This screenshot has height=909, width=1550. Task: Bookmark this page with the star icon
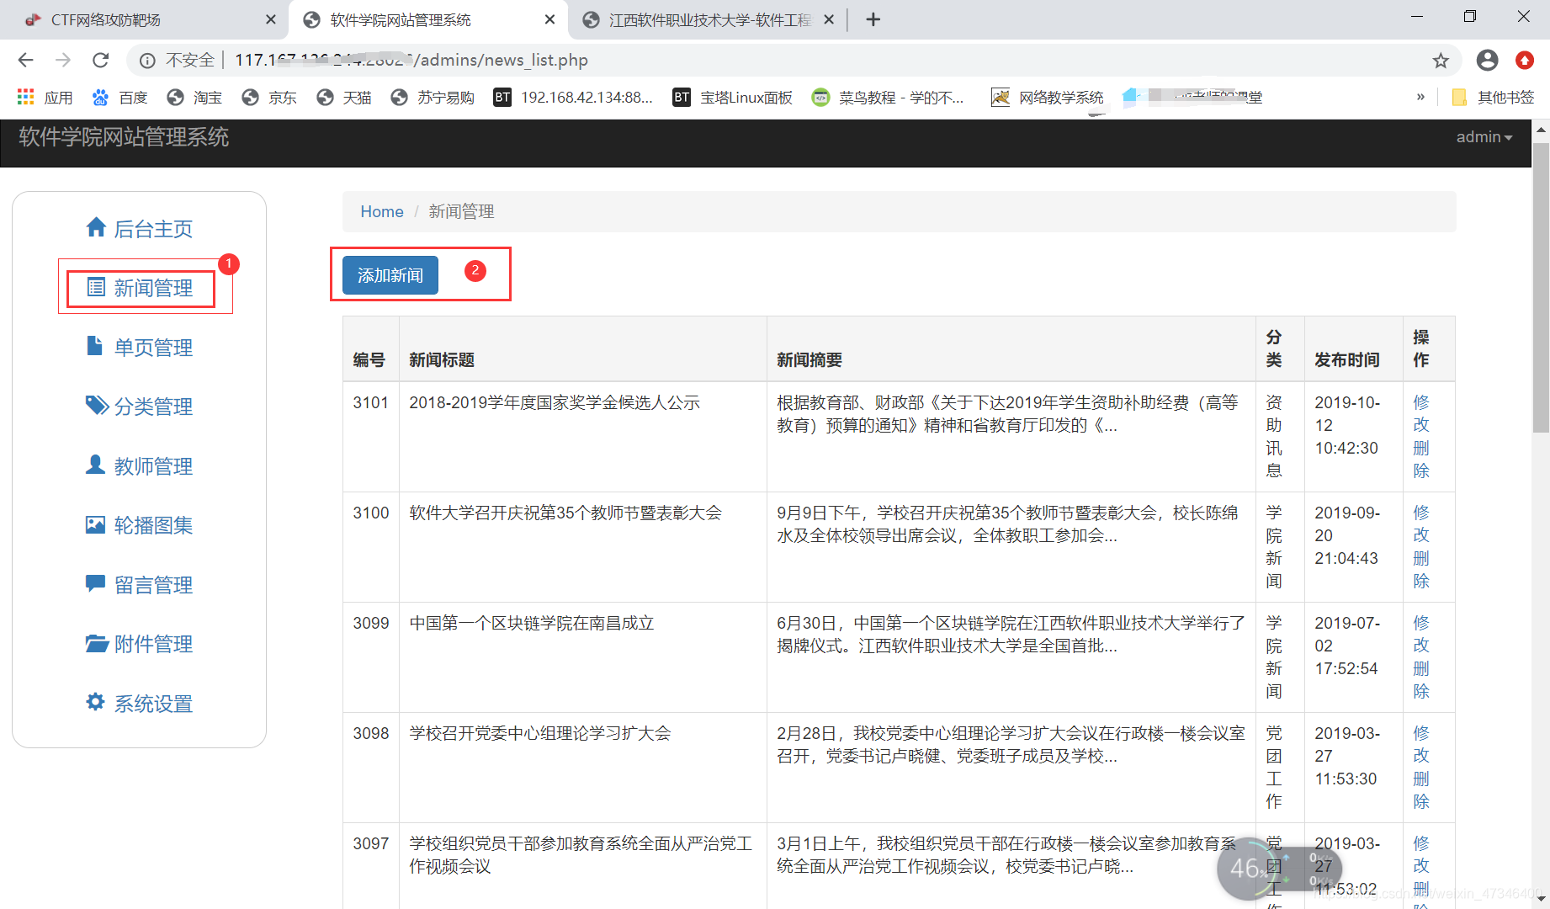[x=1441, y=60]
